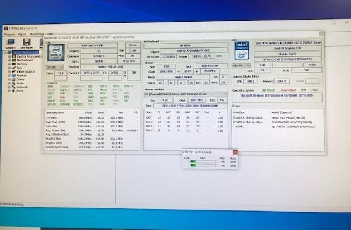The width and height of the screenshot is (351, 230).
Task: Click the Microsoft Windows 10 Professional text
Action: (x=277, y=95)
